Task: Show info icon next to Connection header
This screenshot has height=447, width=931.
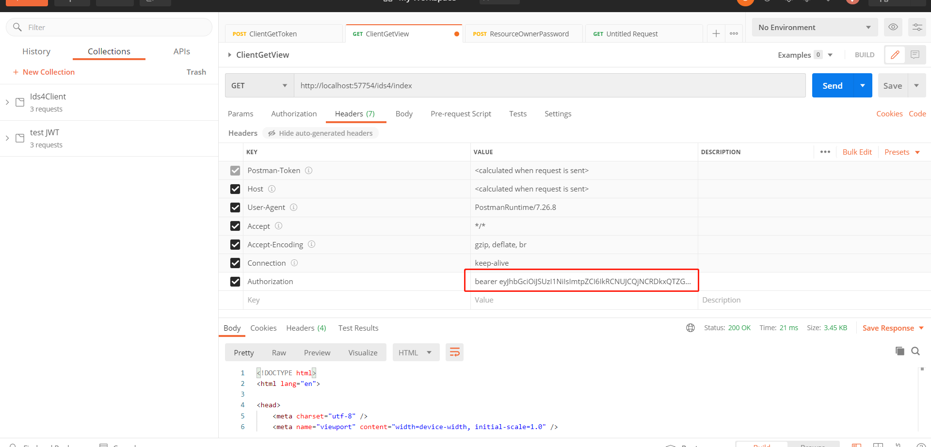Action: 294,263
